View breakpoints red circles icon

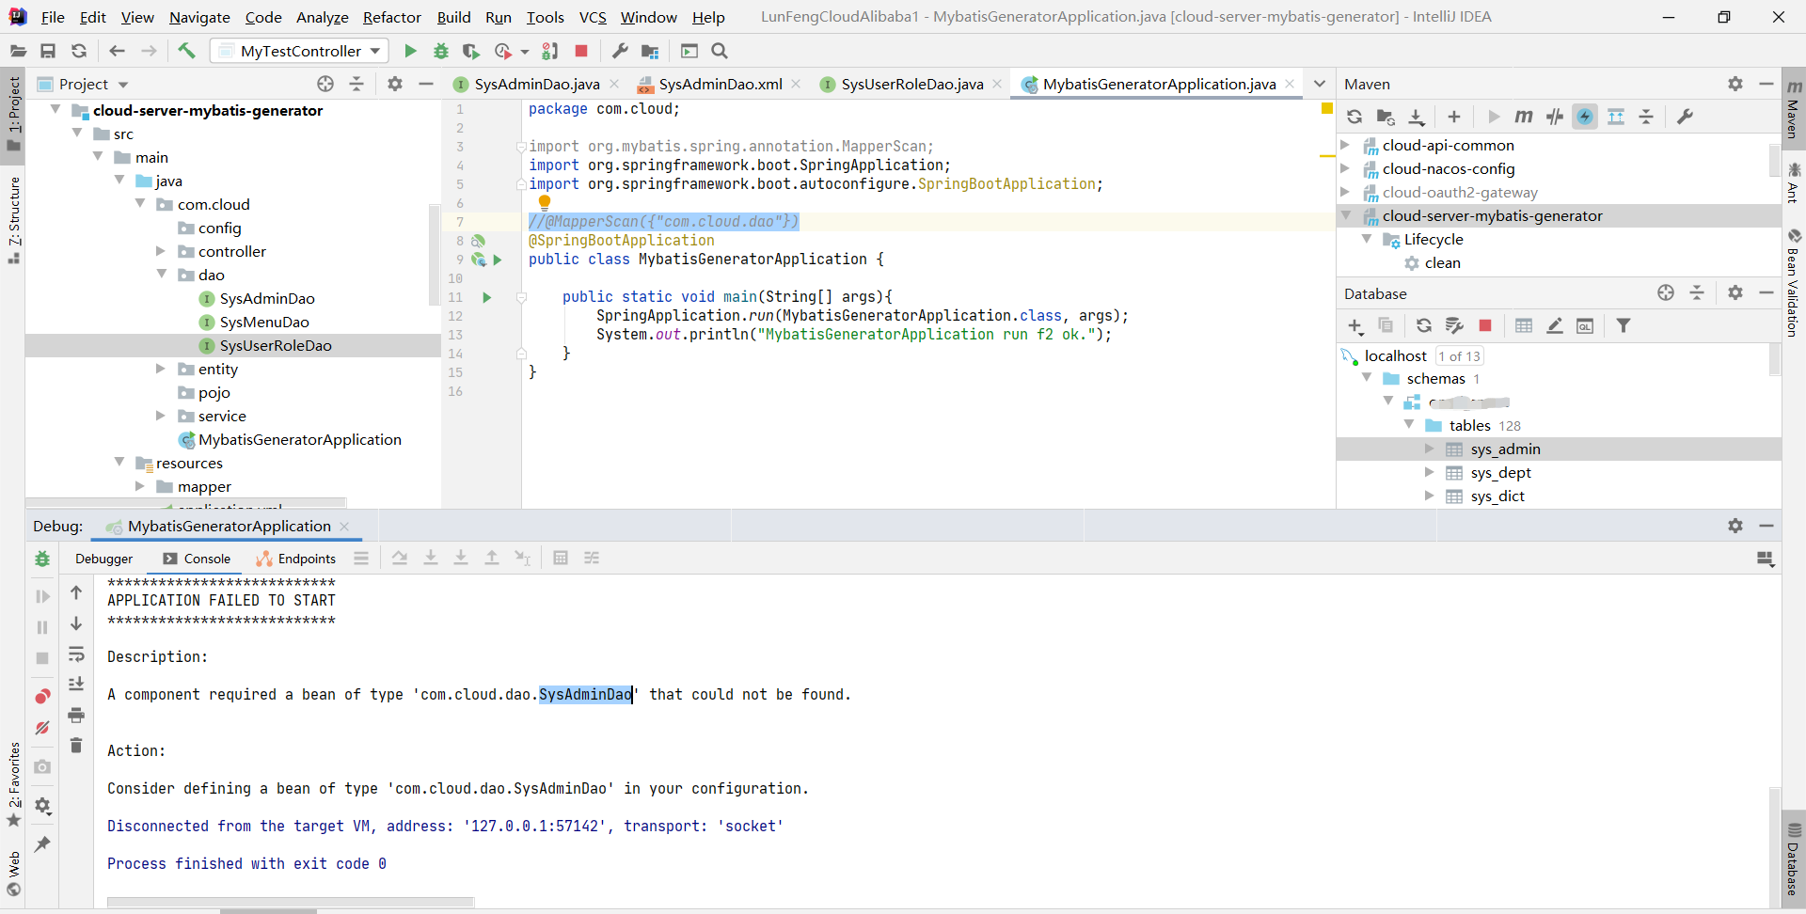42,697
